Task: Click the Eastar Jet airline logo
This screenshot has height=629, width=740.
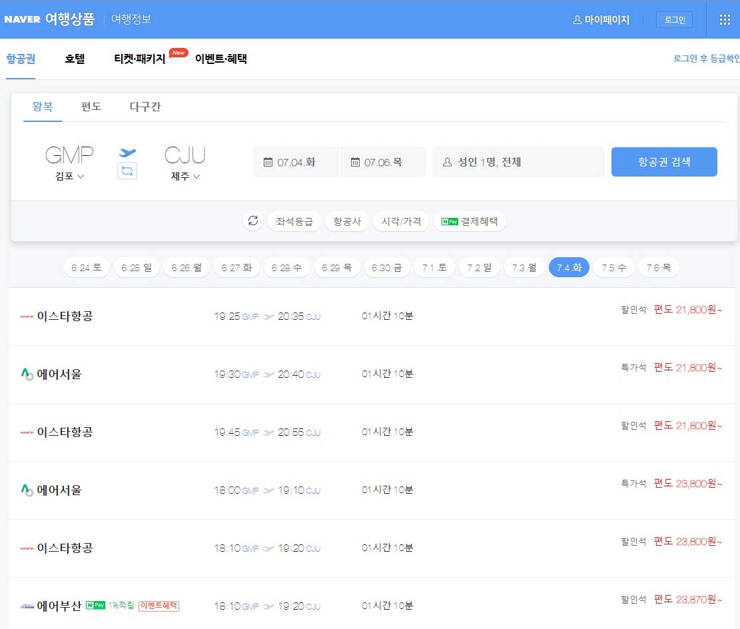Action: 27,316
